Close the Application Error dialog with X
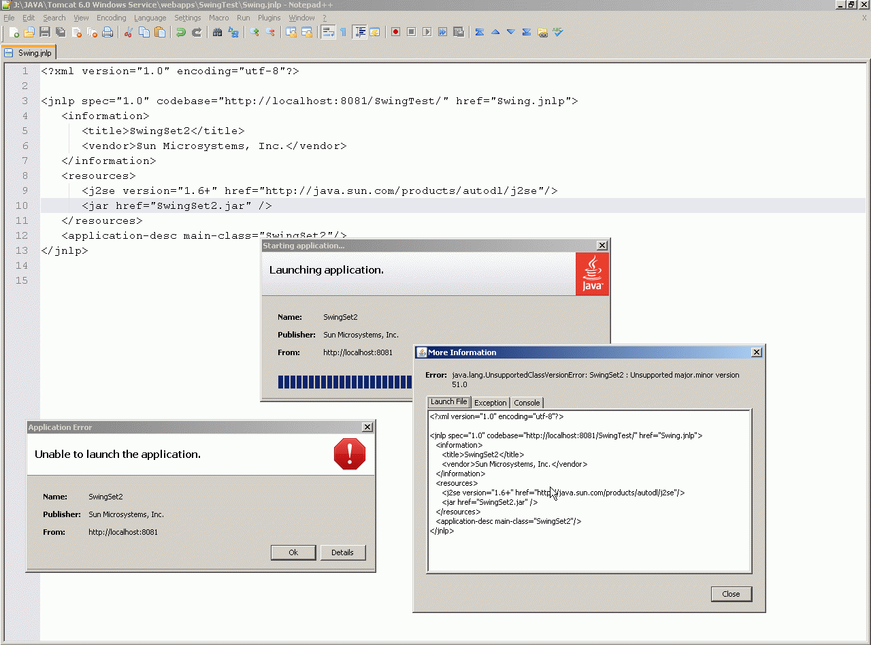 pos(367,427)
